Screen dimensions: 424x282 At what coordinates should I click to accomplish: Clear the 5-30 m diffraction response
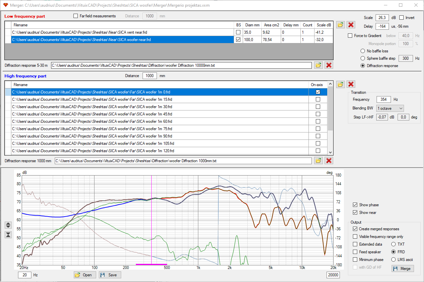[x=329, y=65]
